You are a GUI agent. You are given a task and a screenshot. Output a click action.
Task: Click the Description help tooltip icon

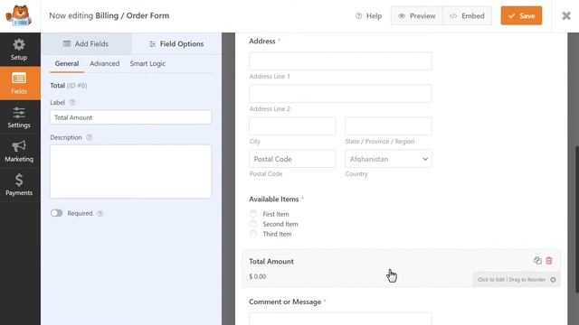click(89, 137)
